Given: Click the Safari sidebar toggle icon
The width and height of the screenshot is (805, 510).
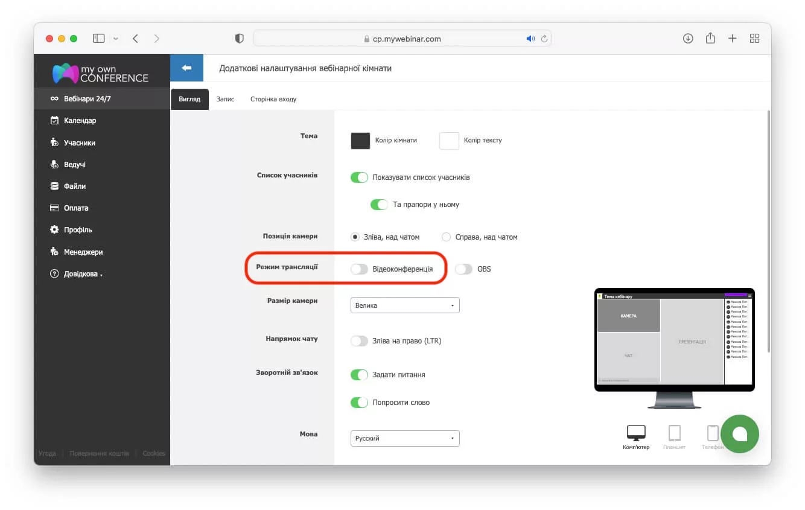Looking at the screenshot, I should point(98,39).
